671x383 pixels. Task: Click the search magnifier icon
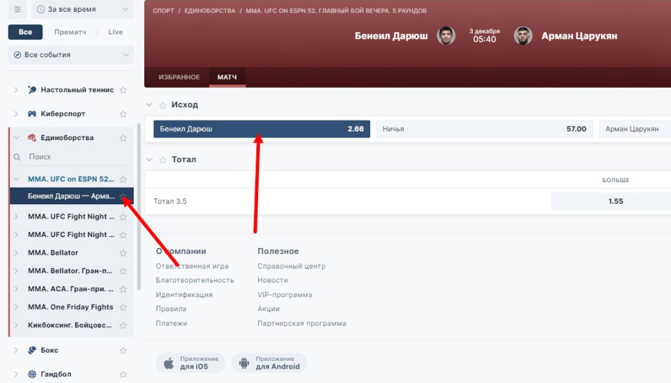tap(17, 157)
